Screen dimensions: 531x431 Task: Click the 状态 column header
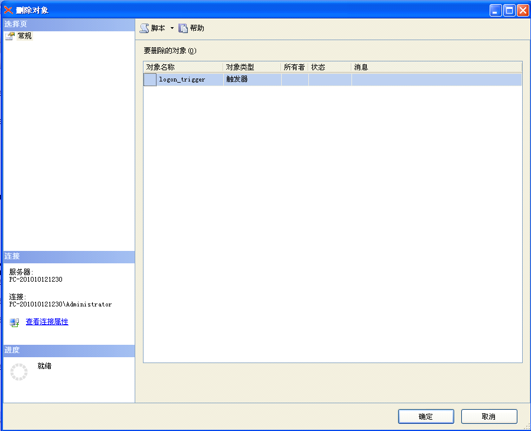click(330, 67)
